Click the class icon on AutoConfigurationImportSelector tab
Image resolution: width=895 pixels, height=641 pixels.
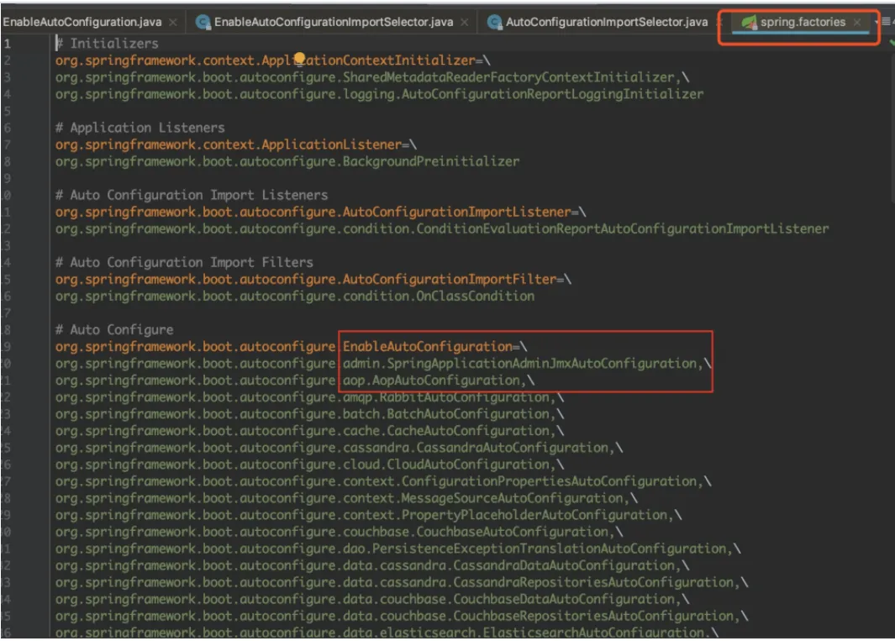click(495, 22)
